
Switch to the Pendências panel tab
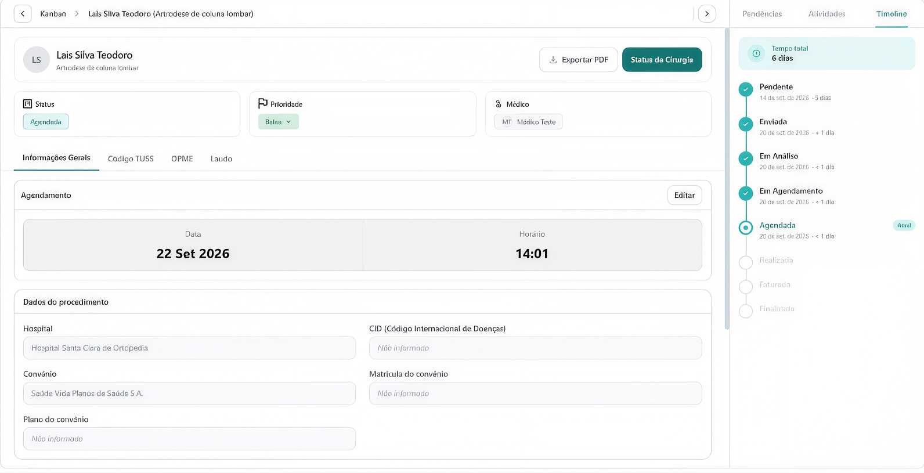click(x=762, y=14)
